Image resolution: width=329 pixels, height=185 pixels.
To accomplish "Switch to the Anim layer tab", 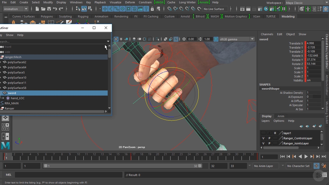I will tap(281, 116).
